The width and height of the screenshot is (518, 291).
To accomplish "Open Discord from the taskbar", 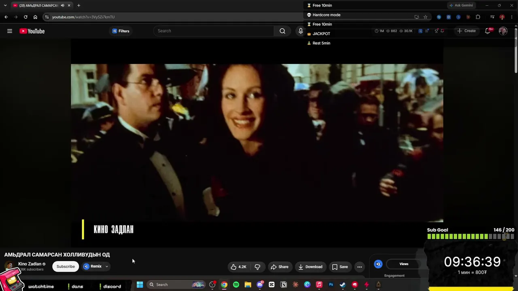I will (x=260, y=285).
